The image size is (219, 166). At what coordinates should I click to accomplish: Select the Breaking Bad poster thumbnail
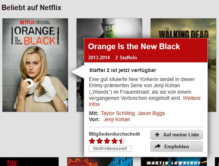coord(109,28)
